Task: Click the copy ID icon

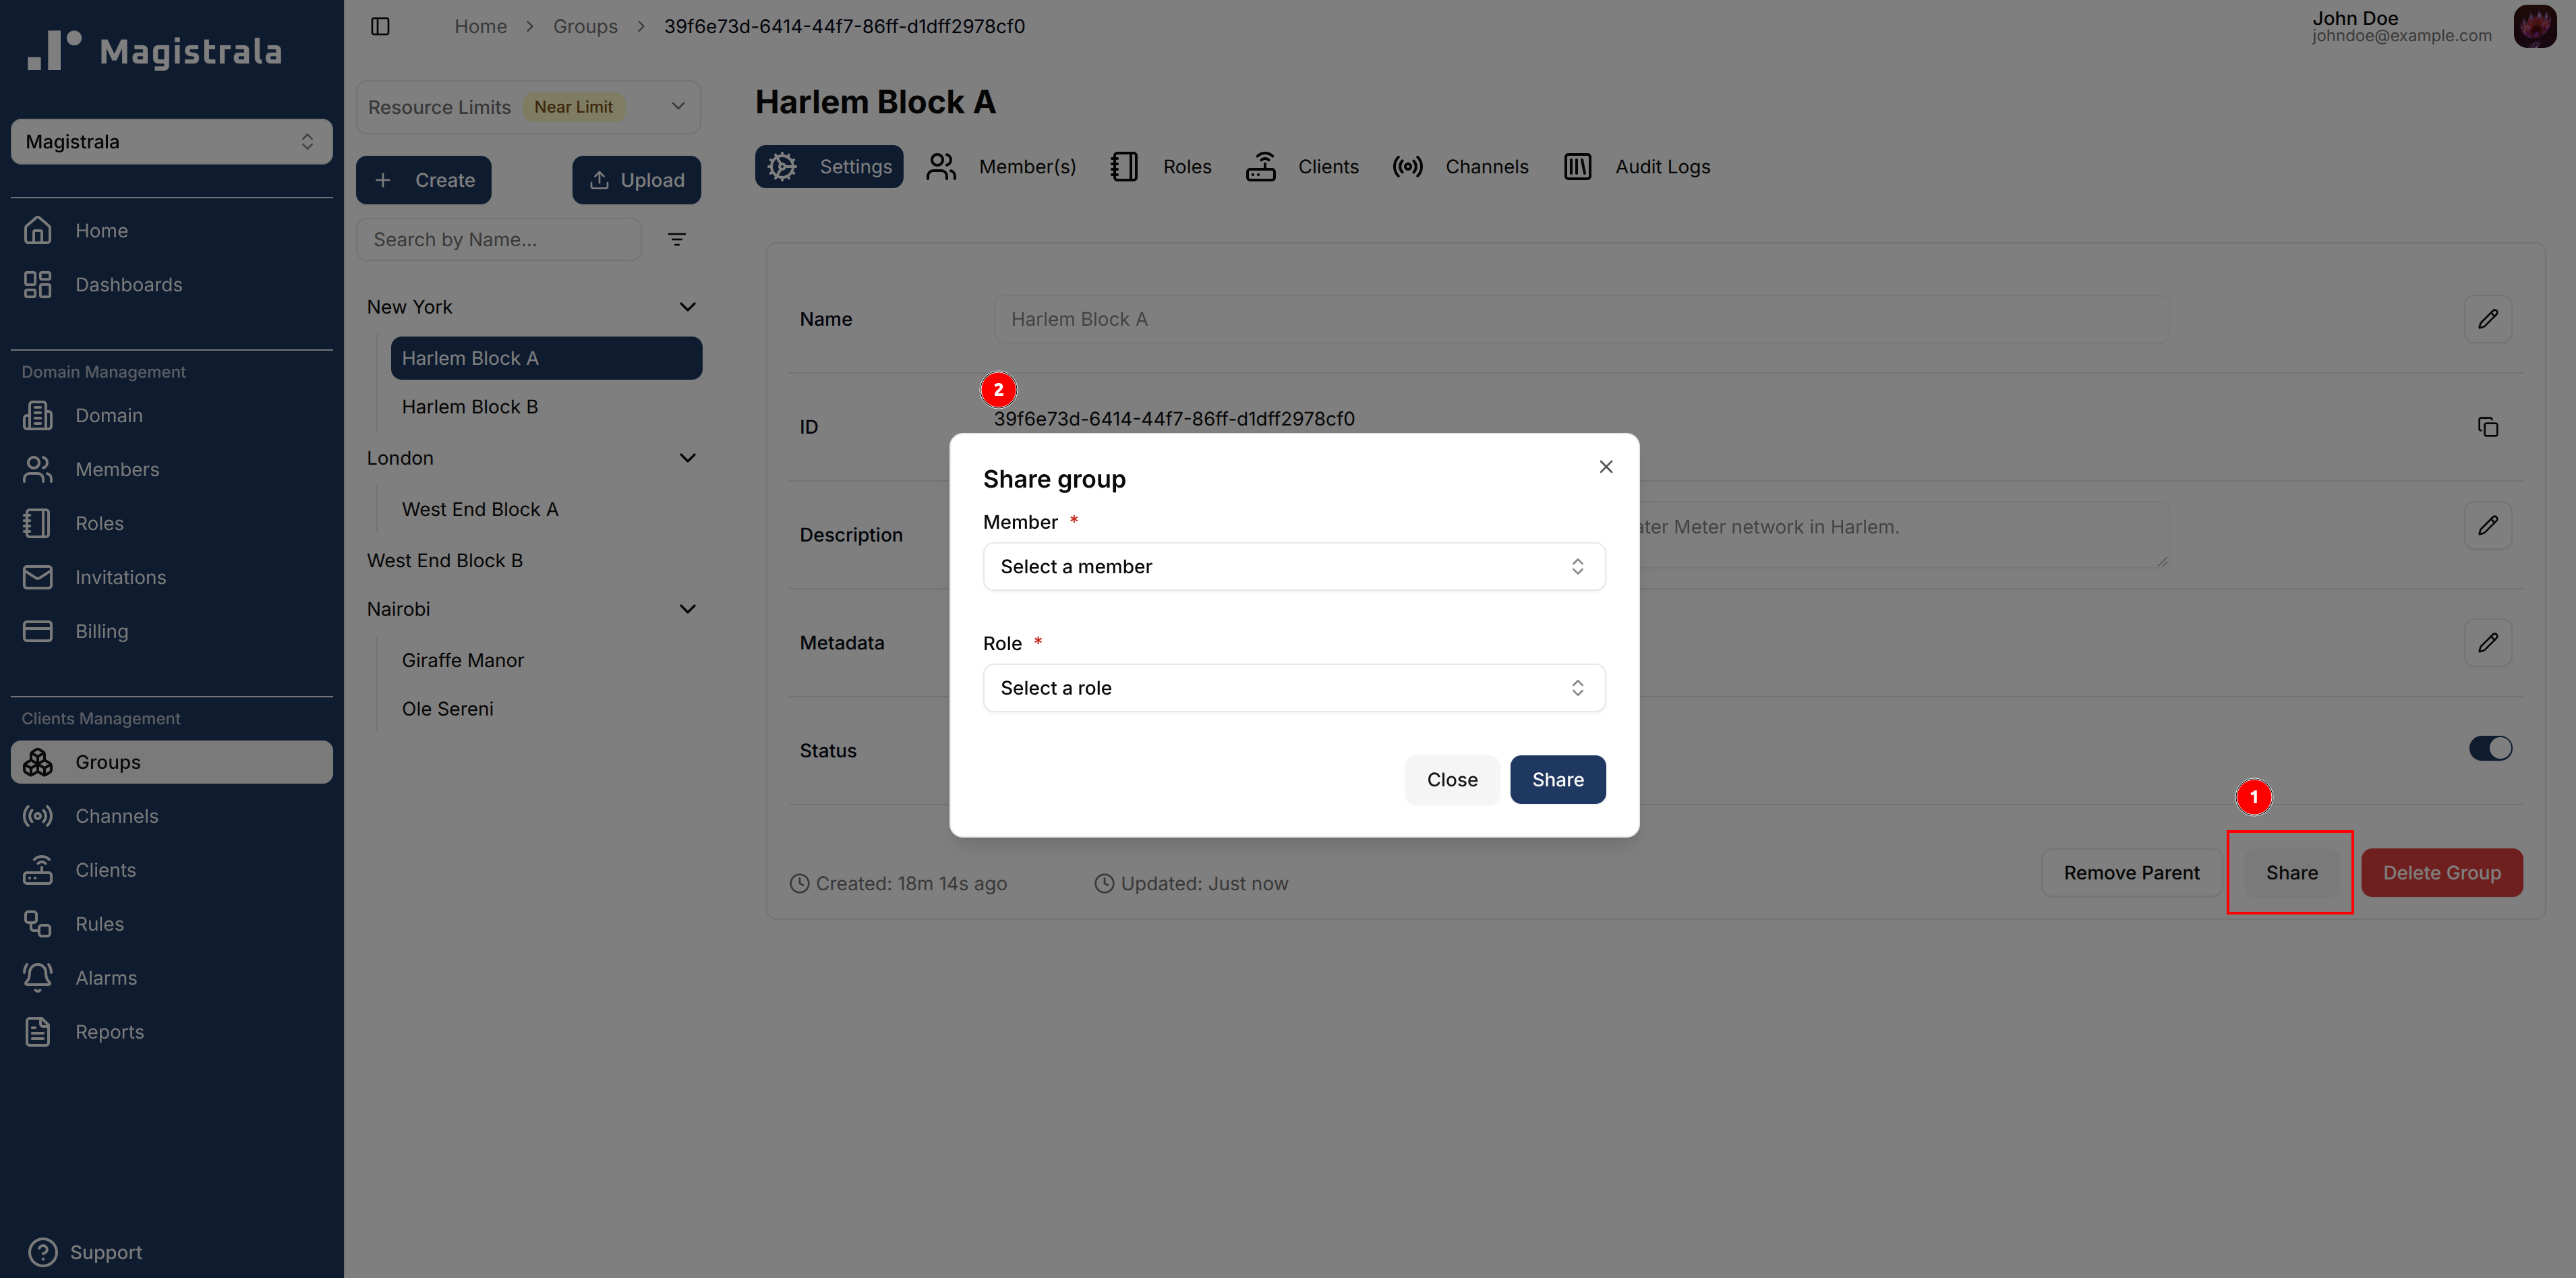Action: pyautogui.click(x=2487, y=427)
